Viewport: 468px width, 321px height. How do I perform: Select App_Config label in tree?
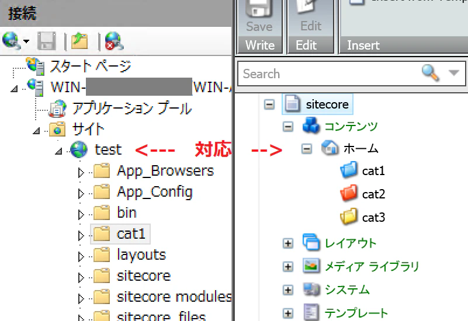coord(155,192)
